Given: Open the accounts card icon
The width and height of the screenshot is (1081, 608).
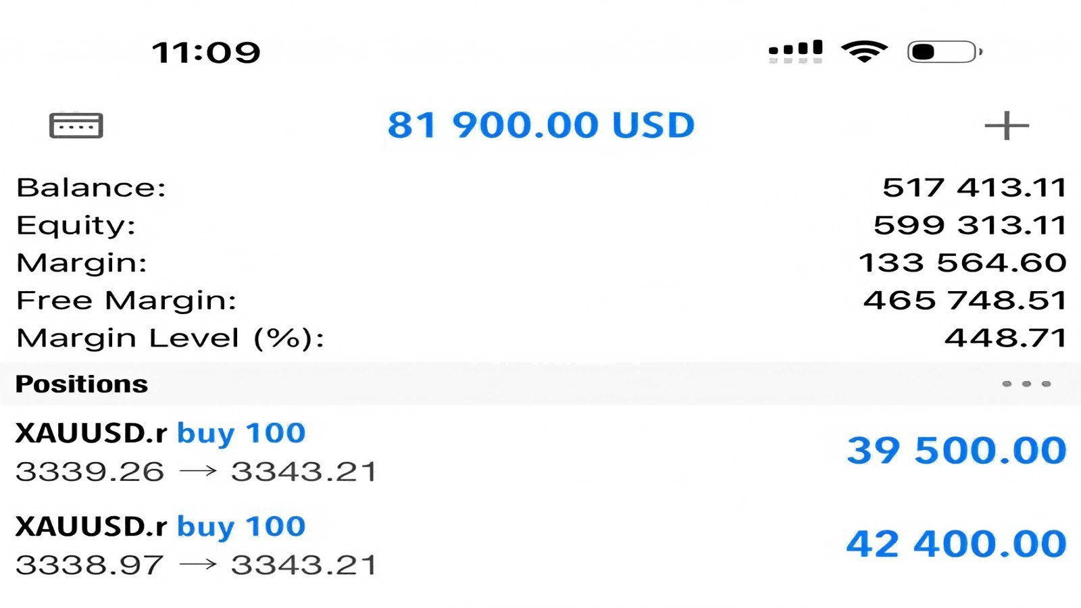Looking at the screenshot, I should (x=76, y=126).
